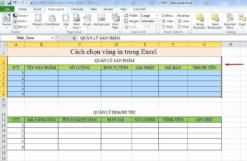Choose a sheet Background image
The image size is (247, 161).
click(x=102, y=20)
